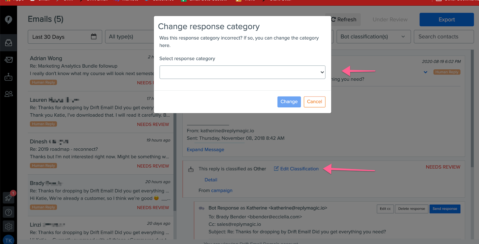Viewport: 479px width, 244px height.
Task: Click the Export button
Action: point(447,19)
